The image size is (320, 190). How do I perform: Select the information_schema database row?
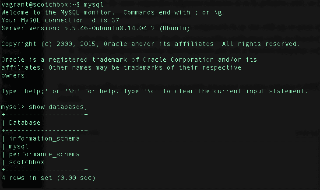point(44,138)
